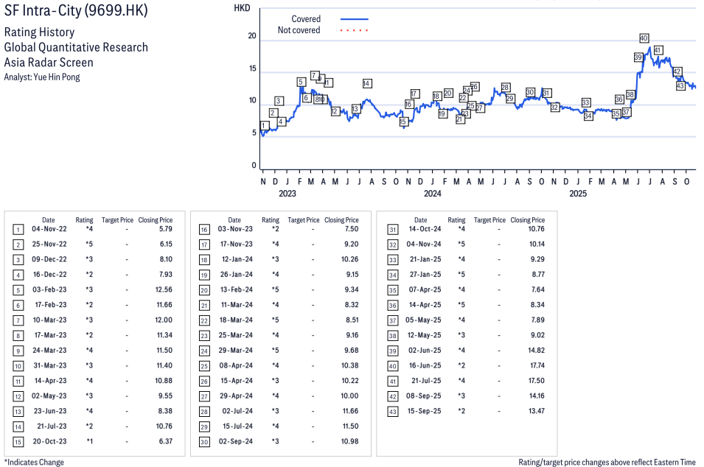The width and height of the screenshot is (704, 467).
Task: Click the 17.74 closing price for 16-Jun-25
Action: [534, 366]
